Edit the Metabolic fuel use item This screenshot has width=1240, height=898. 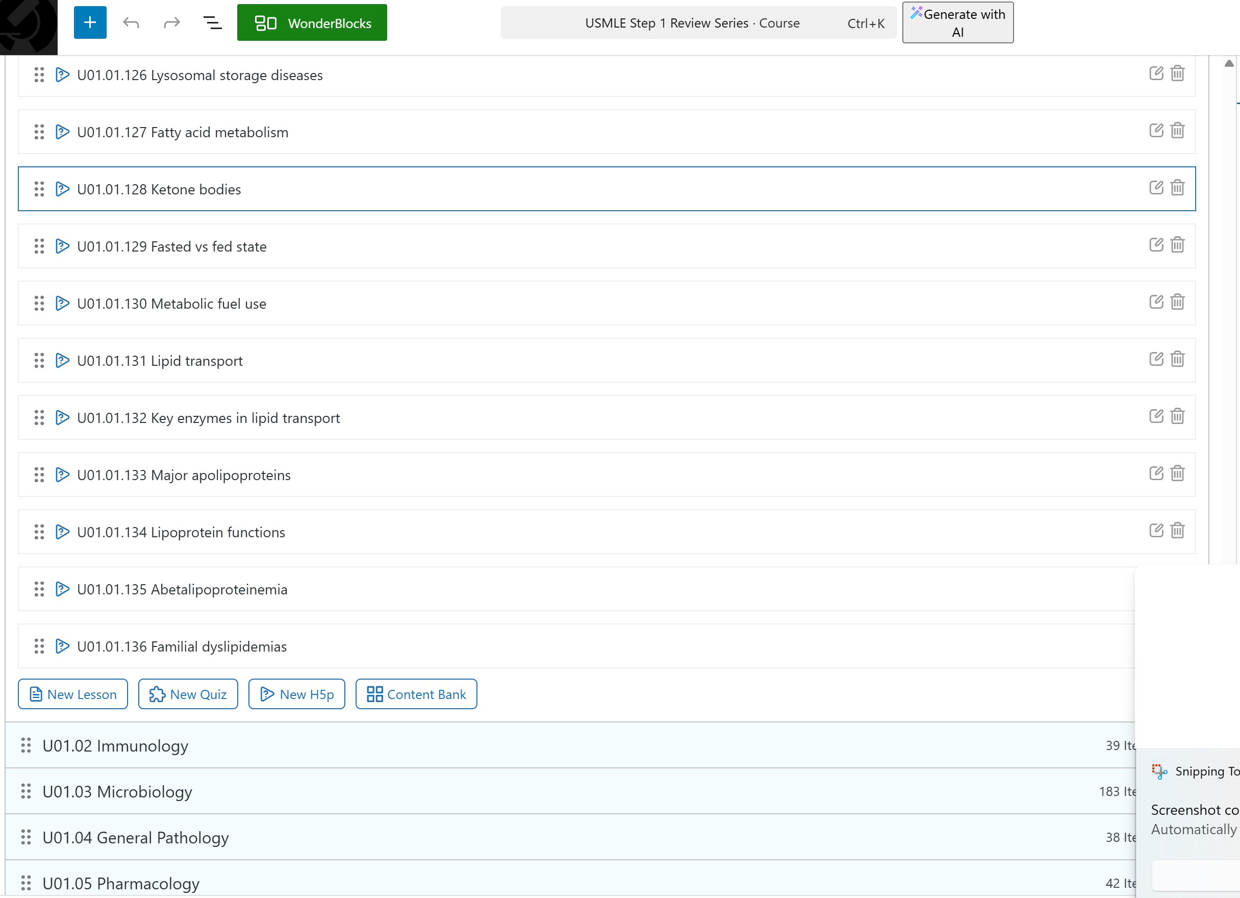(1156, 302)
